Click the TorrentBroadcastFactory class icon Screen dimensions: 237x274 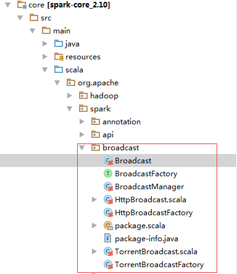point(108,265)
